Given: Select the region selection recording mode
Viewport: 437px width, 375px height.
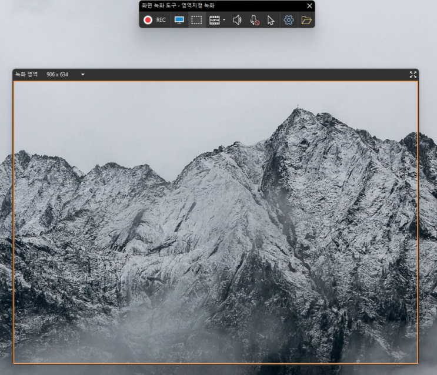Looking at the screenshot, I should coord(197,20).
